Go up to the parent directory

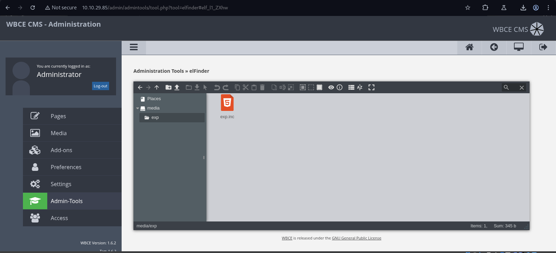click(157, 87)
